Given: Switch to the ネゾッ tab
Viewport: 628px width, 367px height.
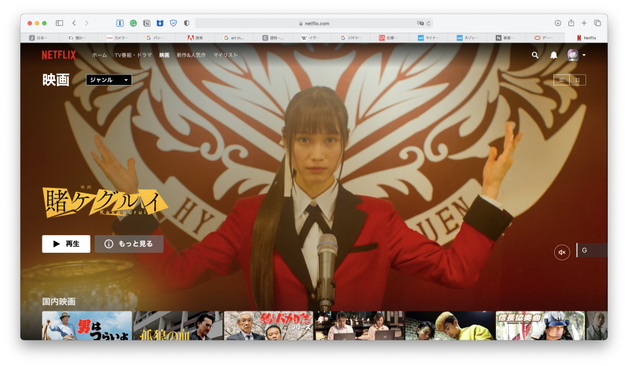Looking at the screenshot, I should pos(467,38).
